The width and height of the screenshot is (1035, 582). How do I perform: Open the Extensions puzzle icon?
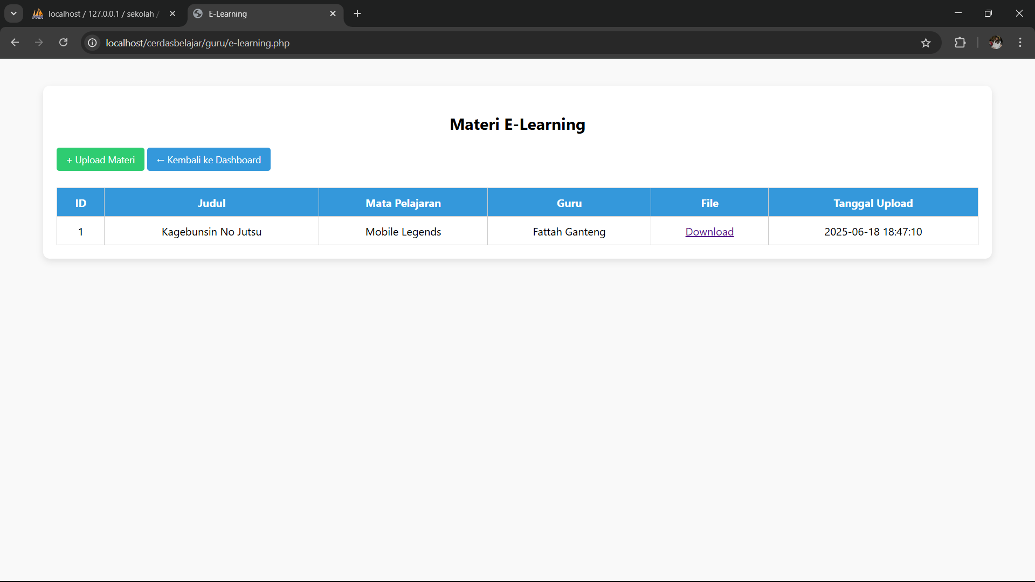[960, 43]
